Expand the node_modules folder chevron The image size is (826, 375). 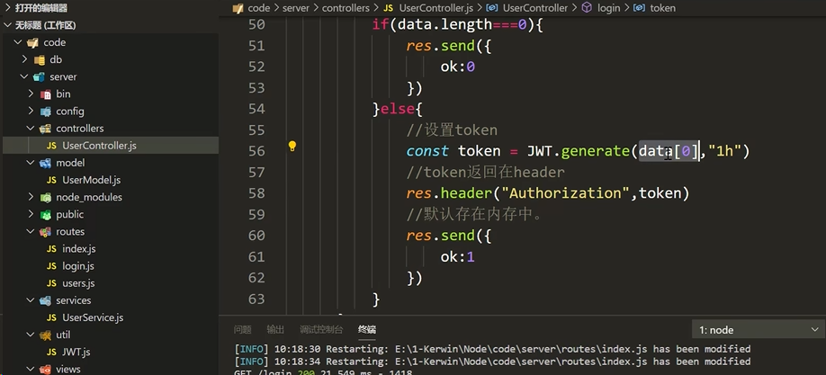point(31,198)
